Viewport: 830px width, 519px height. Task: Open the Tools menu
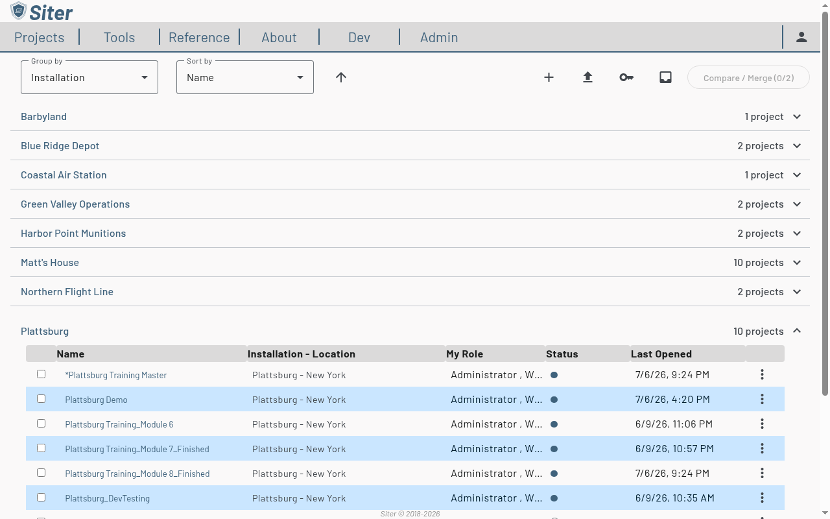(119, 37)
